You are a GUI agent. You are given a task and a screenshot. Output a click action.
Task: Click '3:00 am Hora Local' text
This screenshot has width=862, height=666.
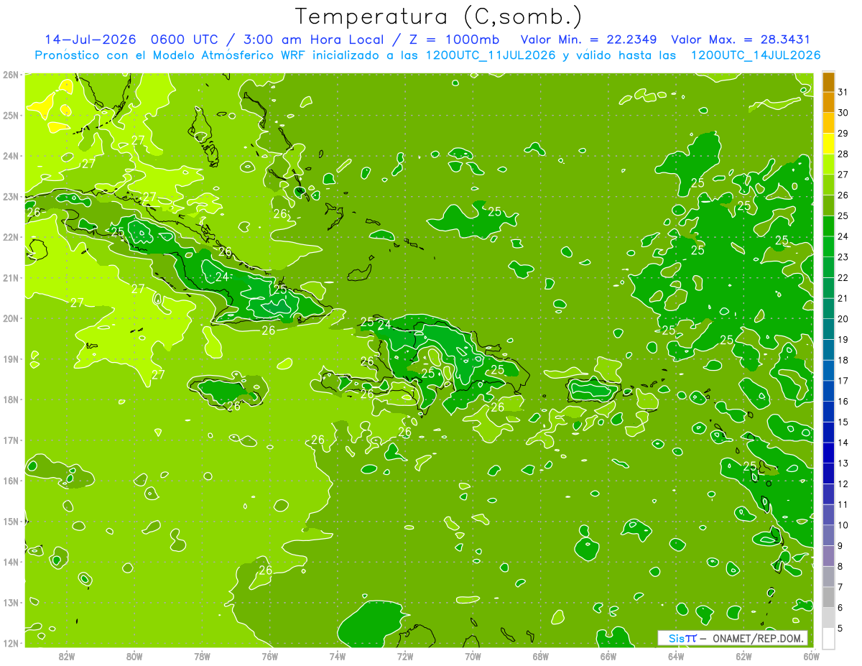click(x=315, y=40)
